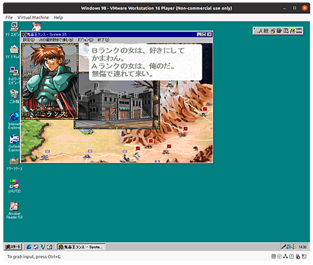Close the 鬼畜王ランス game window
This screenshot has height=265, width=313.
point(209,35)
